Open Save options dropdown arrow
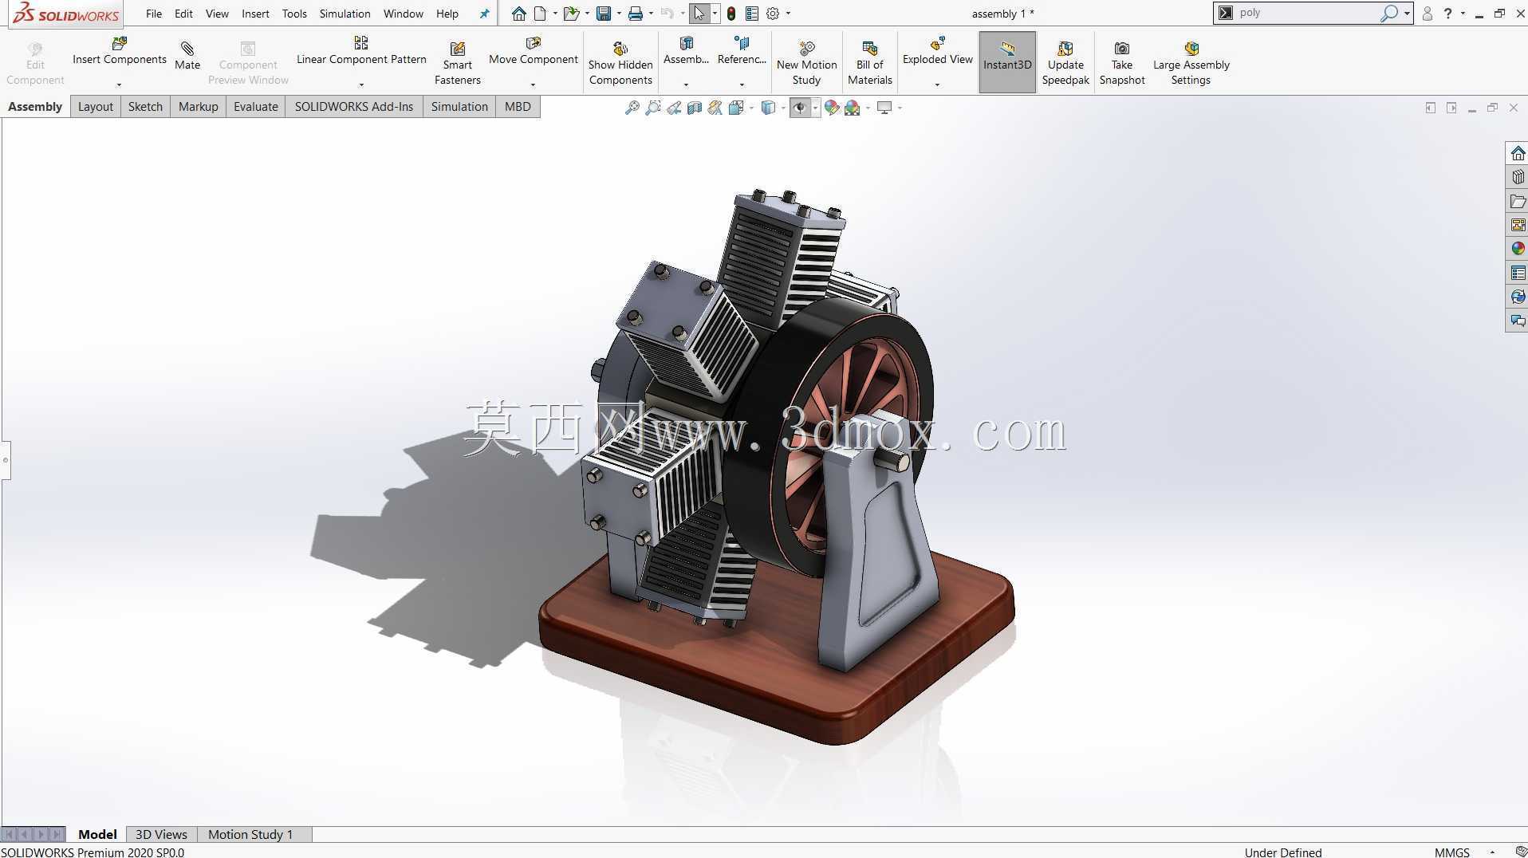The height and width of the screenshot is (858, 1528). click(619, 14)
